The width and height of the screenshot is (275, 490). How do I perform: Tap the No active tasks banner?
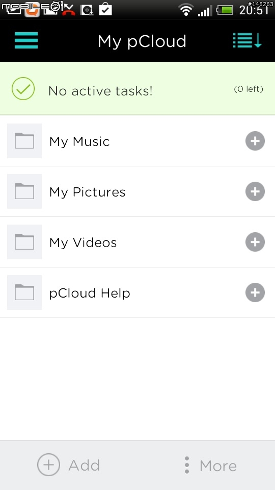pos(137,88)
